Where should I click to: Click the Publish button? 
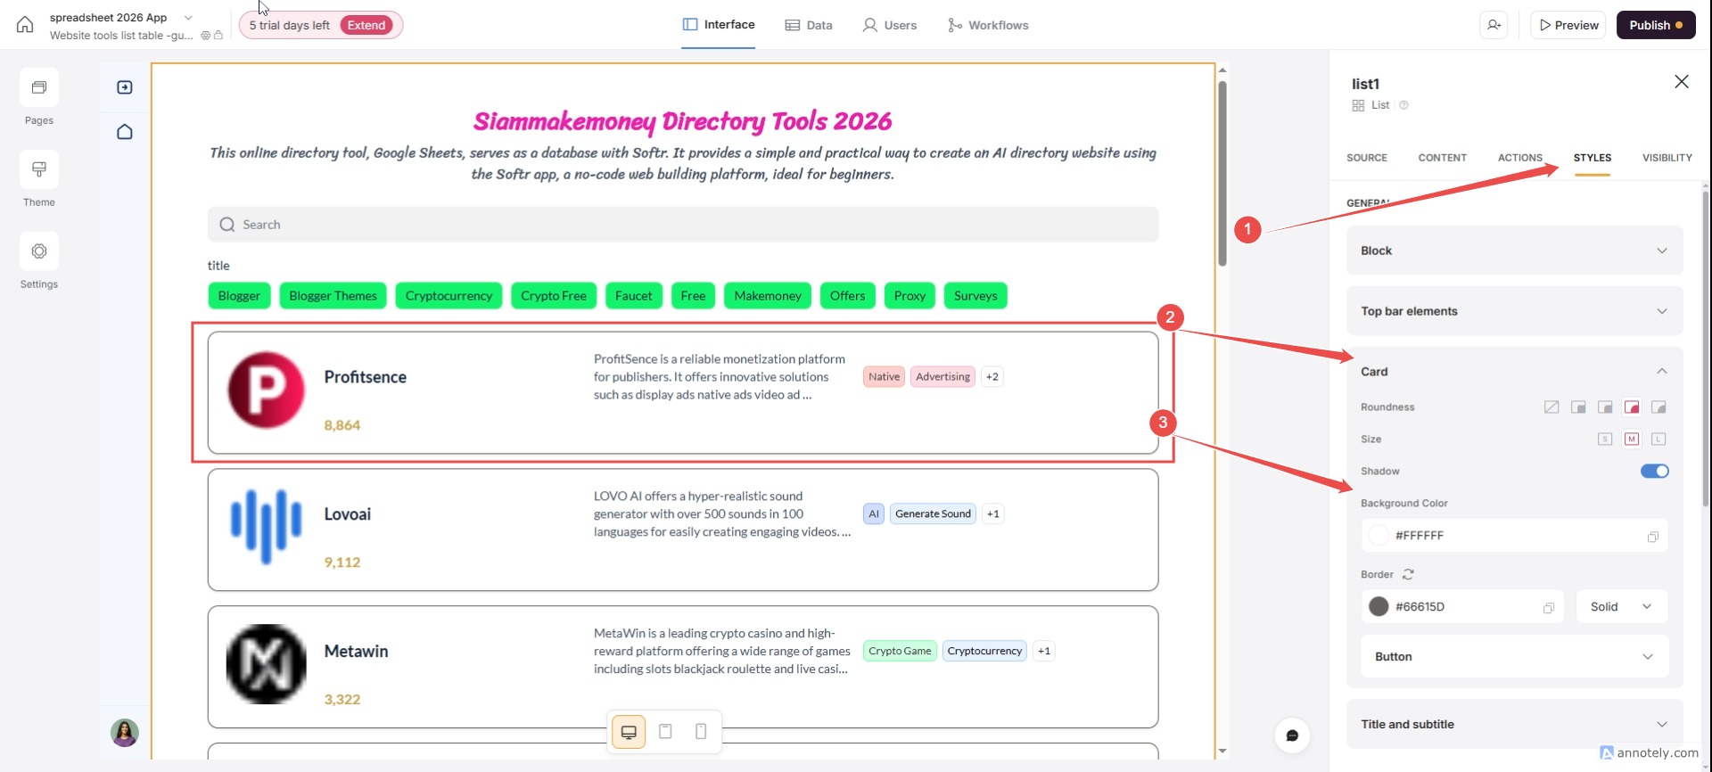coord(1656,25)
